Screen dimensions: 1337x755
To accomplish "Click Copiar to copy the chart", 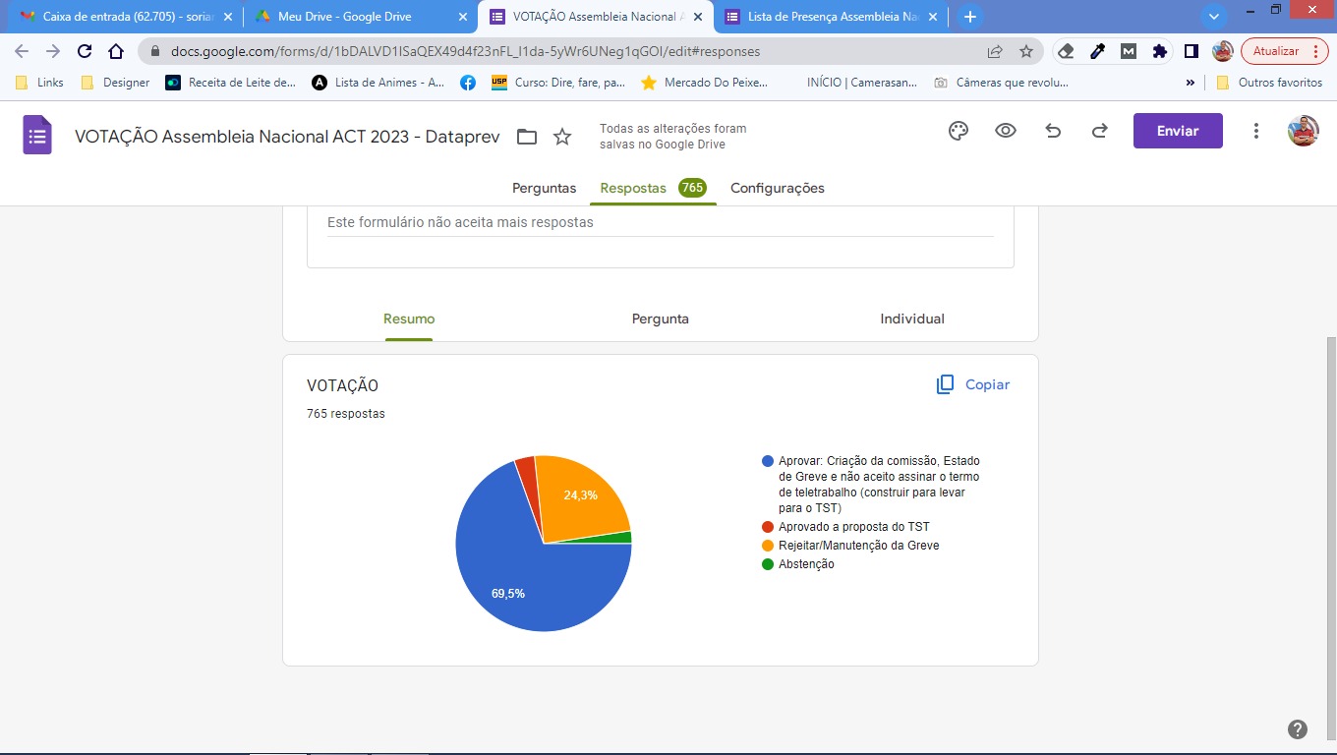I will click(973, 384).
